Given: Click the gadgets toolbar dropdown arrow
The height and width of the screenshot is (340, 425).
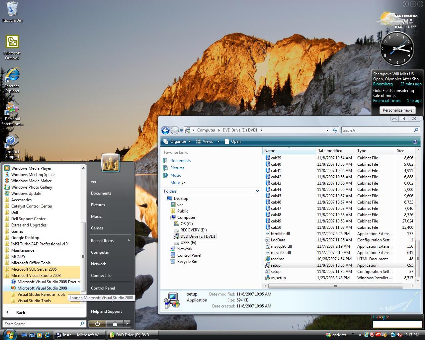Looking at the screenshot, I should click(353, 334).
